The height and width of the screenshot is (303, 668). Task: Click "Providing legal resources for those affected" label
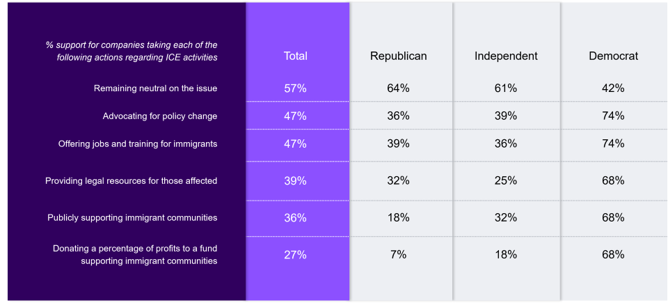coord(132,181)
